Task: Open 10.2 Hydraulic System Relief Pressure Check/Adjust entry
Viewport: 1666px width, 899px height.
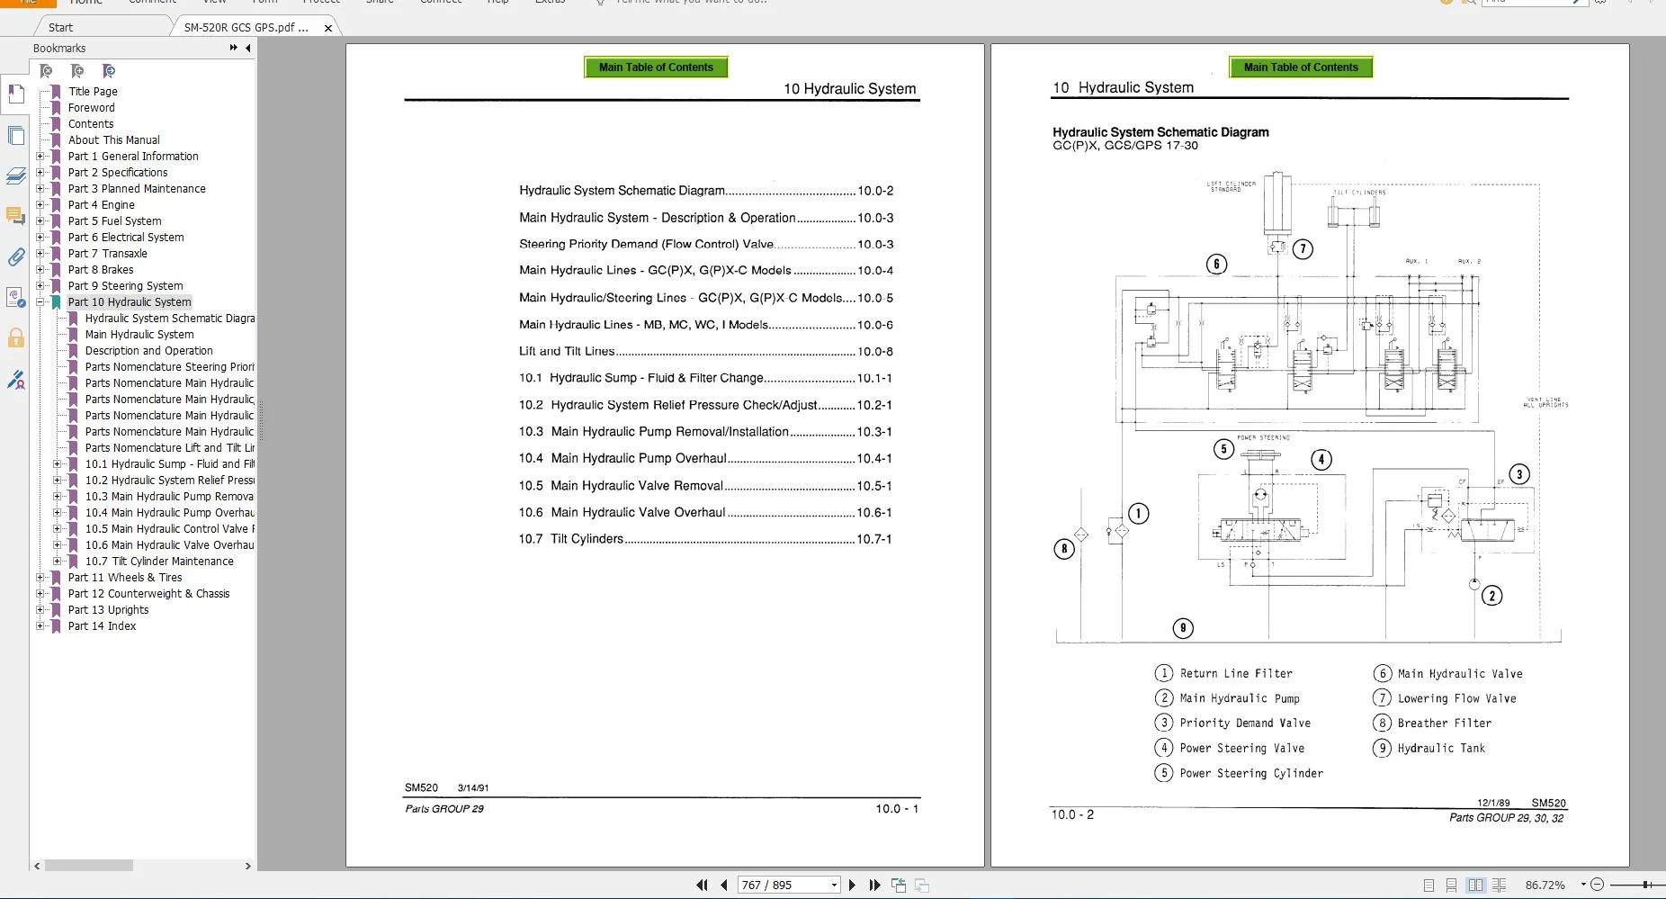Action: click(x=705, y=405)
